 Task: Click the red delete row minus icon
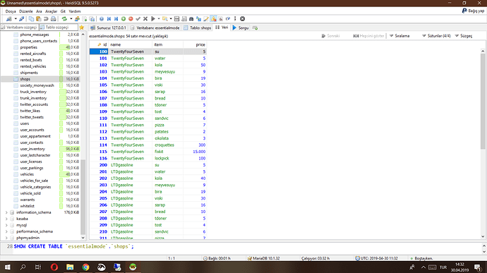131,19
